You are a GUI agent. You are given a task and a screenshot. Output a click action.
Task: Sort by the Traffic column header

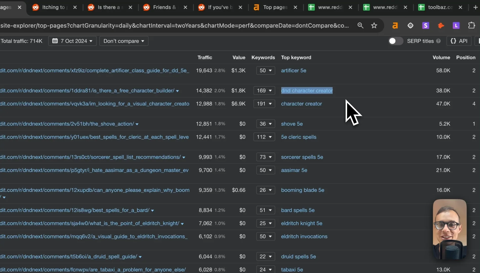pos(205,57)
